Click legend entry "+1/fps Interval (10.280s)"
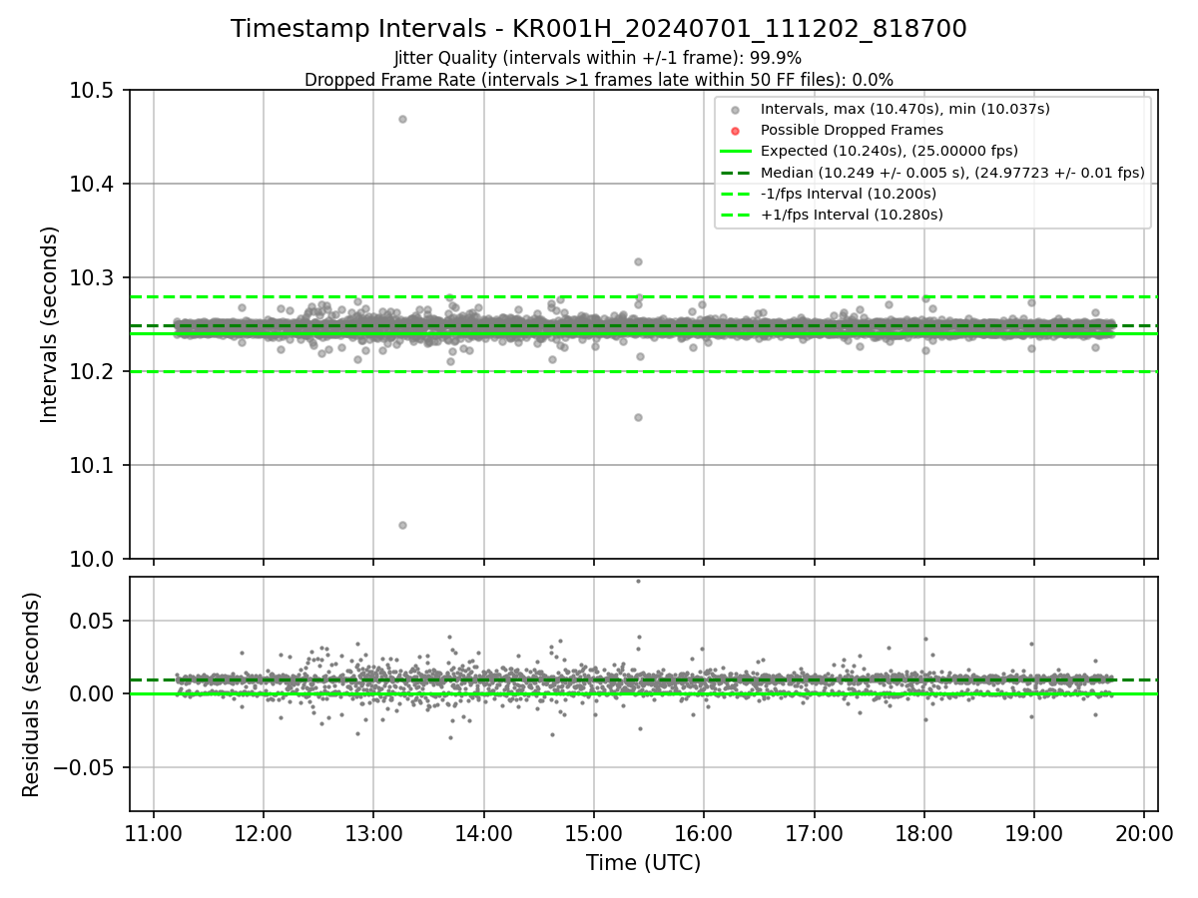This screenshot has height=898, width=1198. [x=852, y=214]
